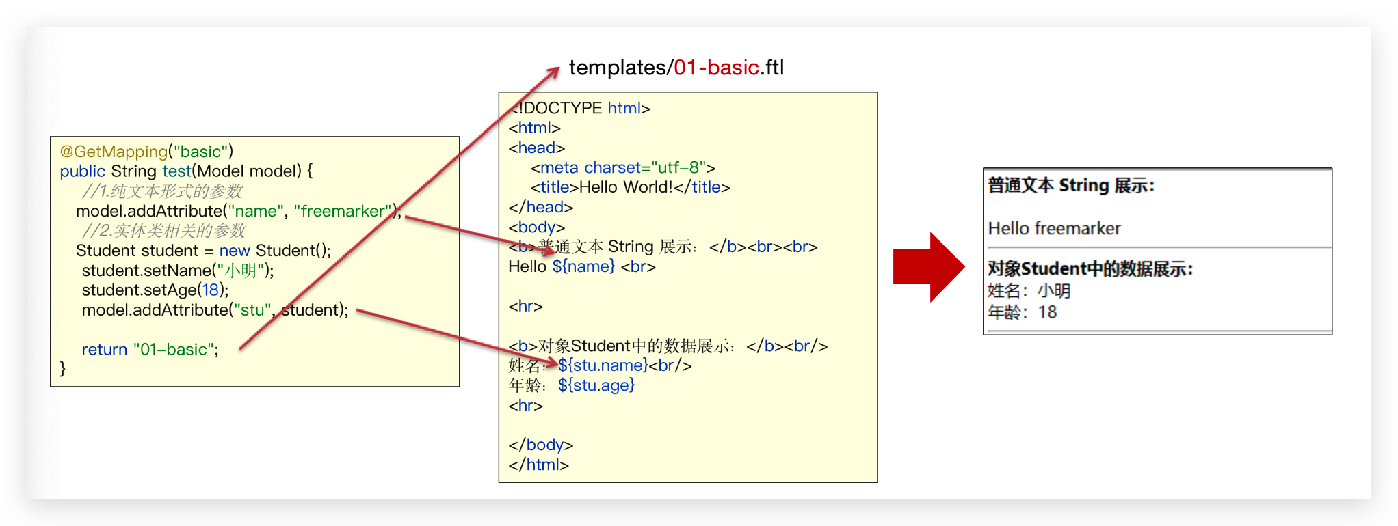Click the return "01-basic" statement

pyautogui.click(x=150, y=349)
